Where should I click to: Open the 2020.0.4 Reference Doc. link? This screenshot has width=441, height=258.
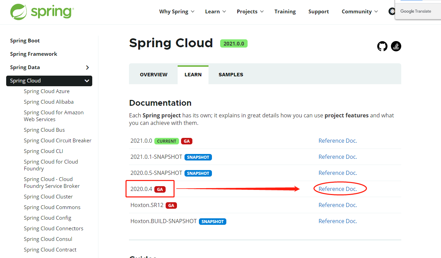pos(338,189)
